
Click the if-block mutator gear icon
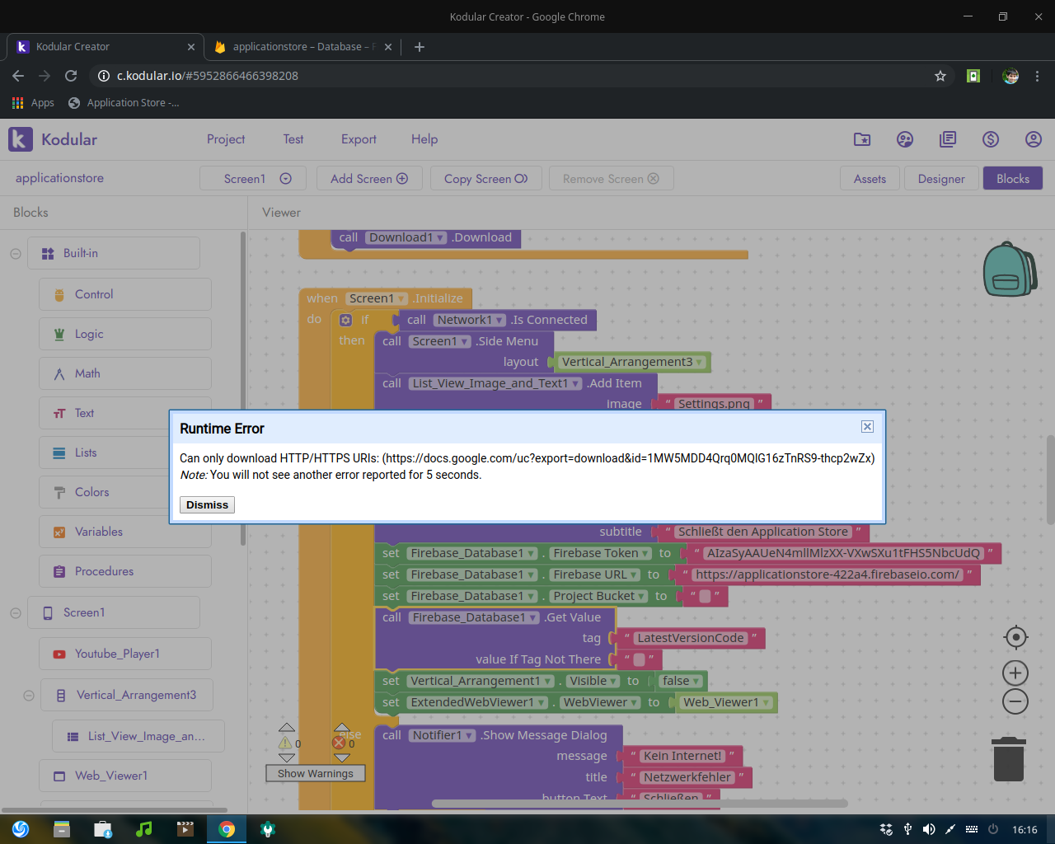coord(346,320)
